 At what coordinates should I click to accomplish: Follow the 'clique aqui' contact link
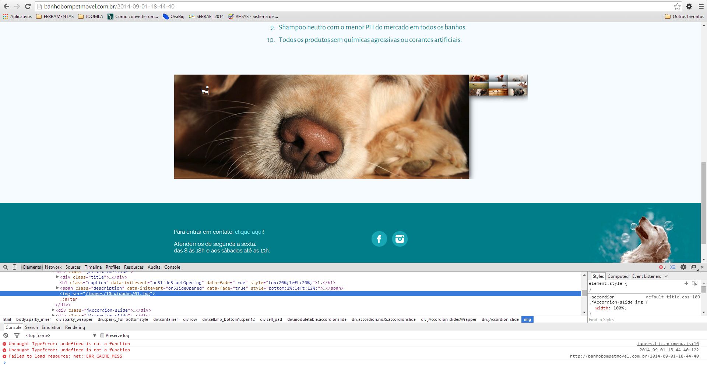point(249,232)
